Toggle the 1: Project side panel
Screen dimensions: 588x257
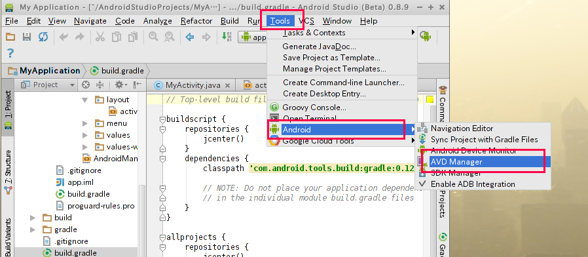click(8, 109)
